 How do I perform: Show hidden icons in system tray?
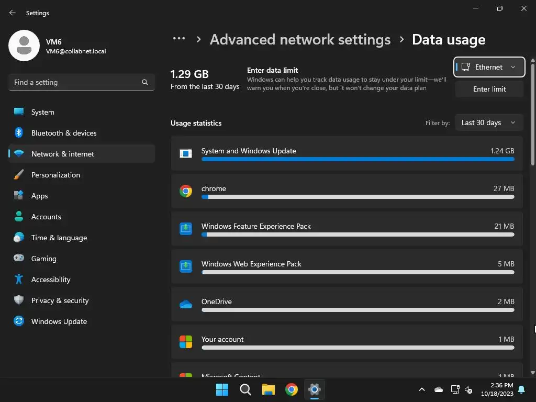point(421,389)
